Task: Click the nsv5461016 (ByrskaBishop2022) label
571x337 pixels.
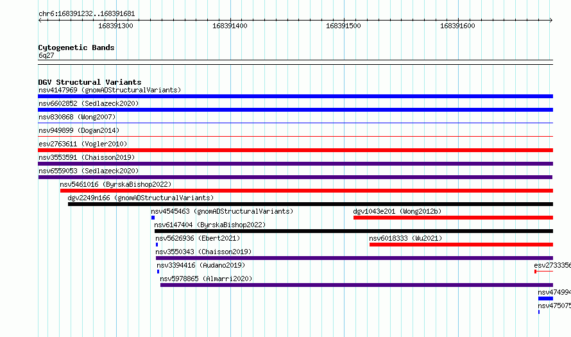Action: pyautogui.click(x=115, y=184)
